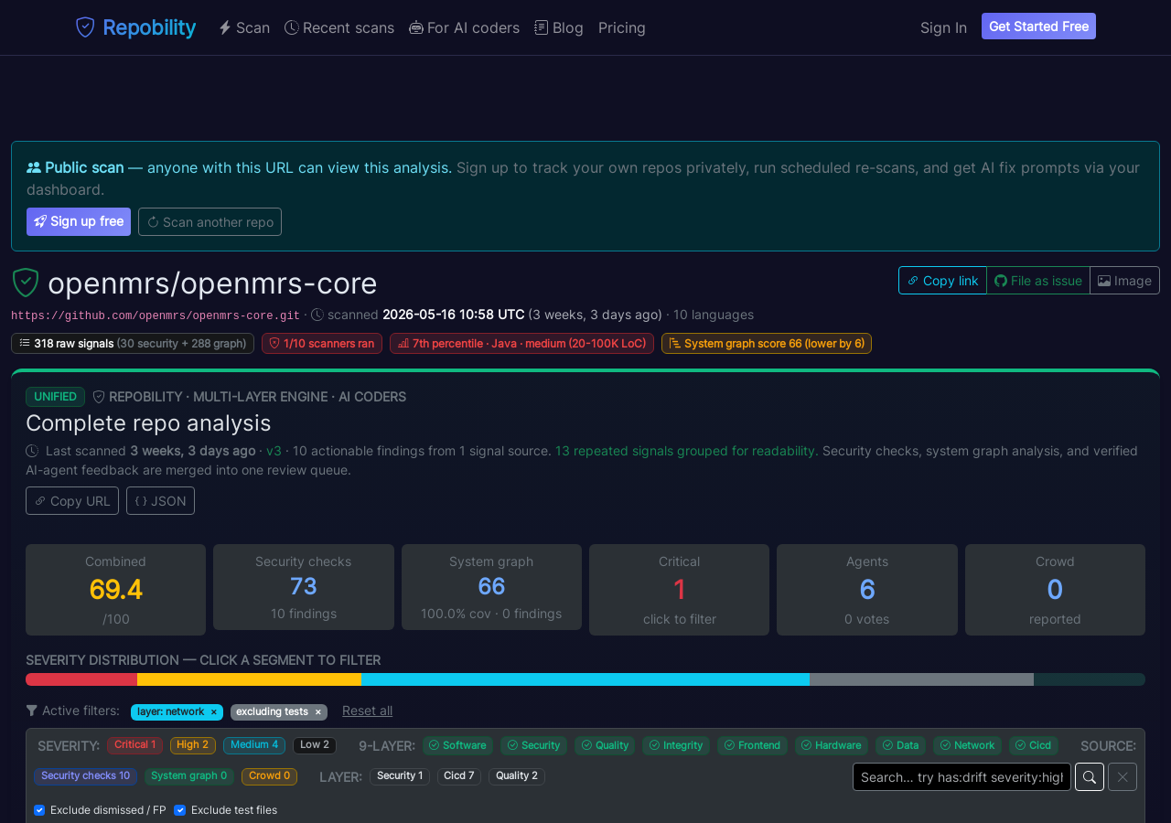1171x823 pixels.
Task: Run search with the magnifier button
Action: coord(1090,777)
